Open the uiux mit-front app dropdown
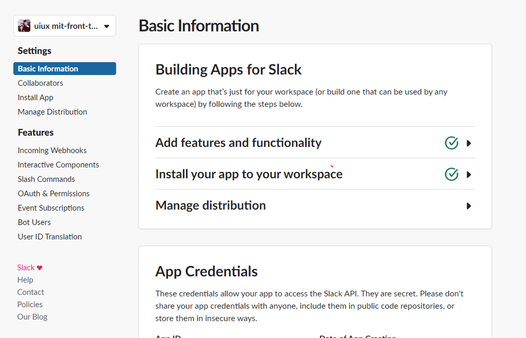Image resolution: width=526 pixels, height=338 pixels. [65, 26]
